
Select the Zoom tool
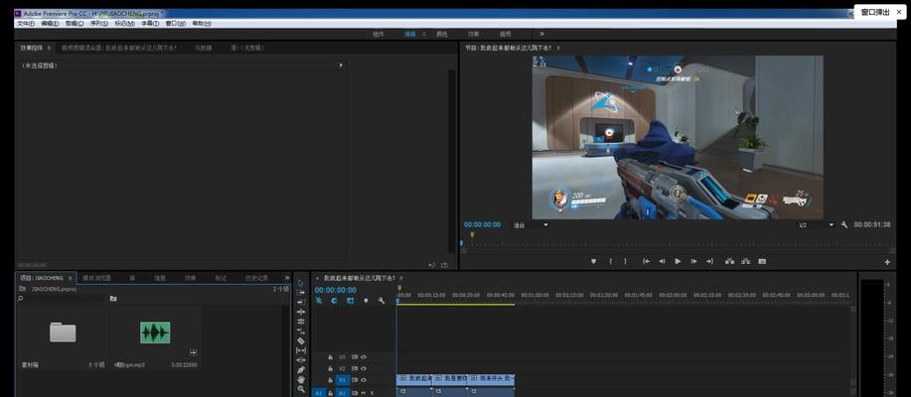click(x=300, y=389)
